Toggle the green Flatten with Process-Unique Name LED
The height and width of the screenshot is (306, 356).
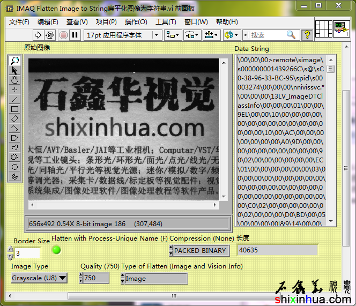(x=56, y=250)
